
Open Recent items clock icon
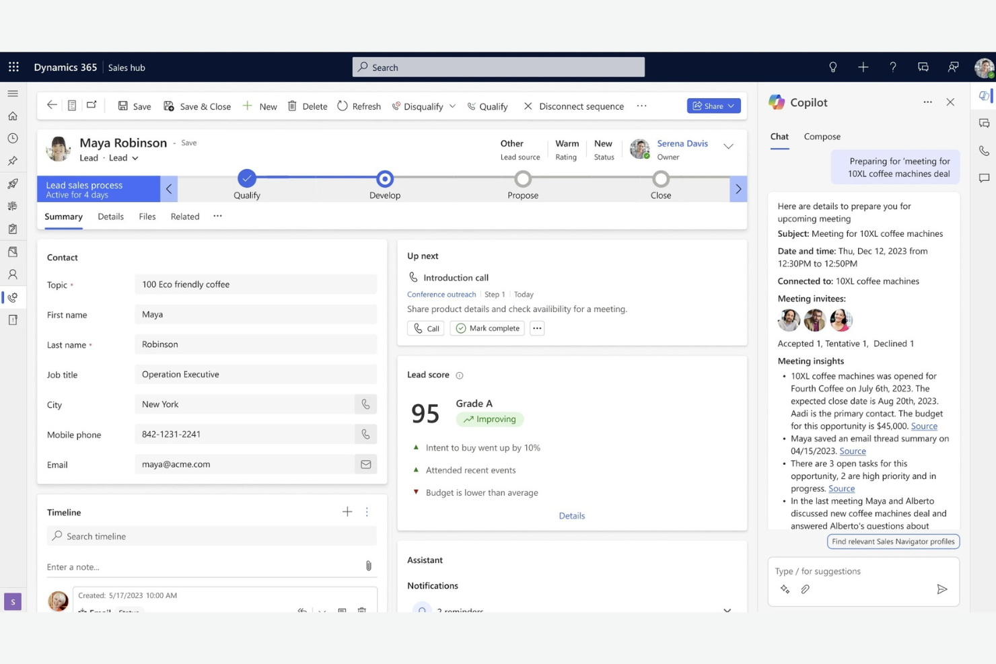pyautogui.click(x=13, y=139)
